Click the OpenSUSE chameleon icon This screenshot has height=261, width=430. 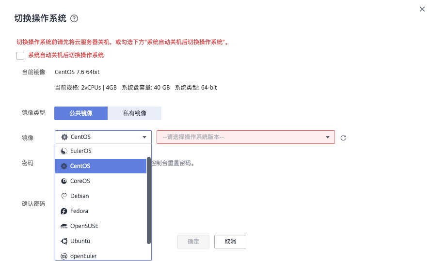coord(64,226)
